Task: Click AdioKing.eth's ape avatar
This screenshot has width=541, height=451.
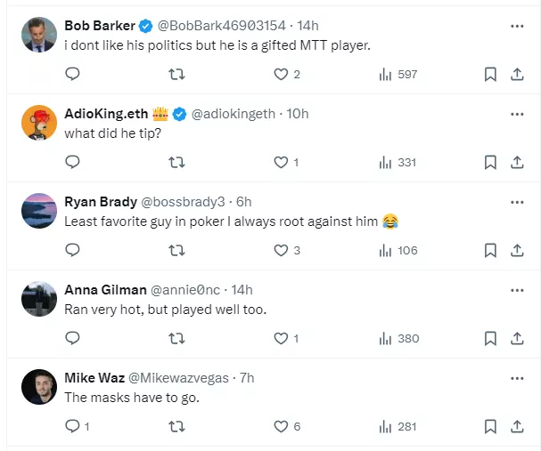Action: 39,123
